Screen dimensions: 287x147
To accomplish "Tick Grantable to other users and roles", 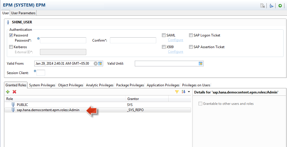I will tap(200, 103).
